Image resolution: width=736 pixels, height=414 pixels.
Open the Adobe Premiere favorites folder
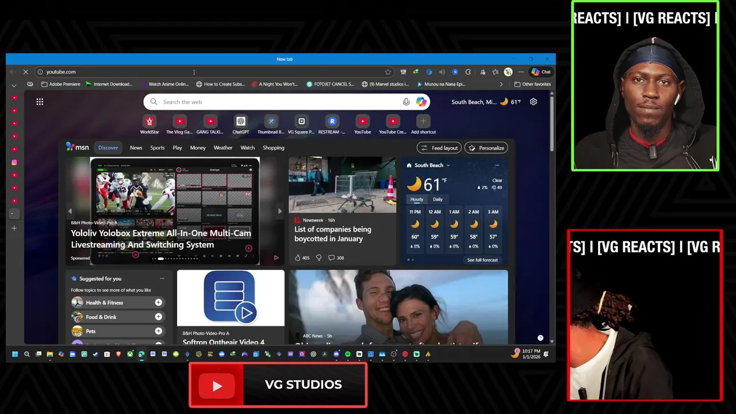point(61,84)
